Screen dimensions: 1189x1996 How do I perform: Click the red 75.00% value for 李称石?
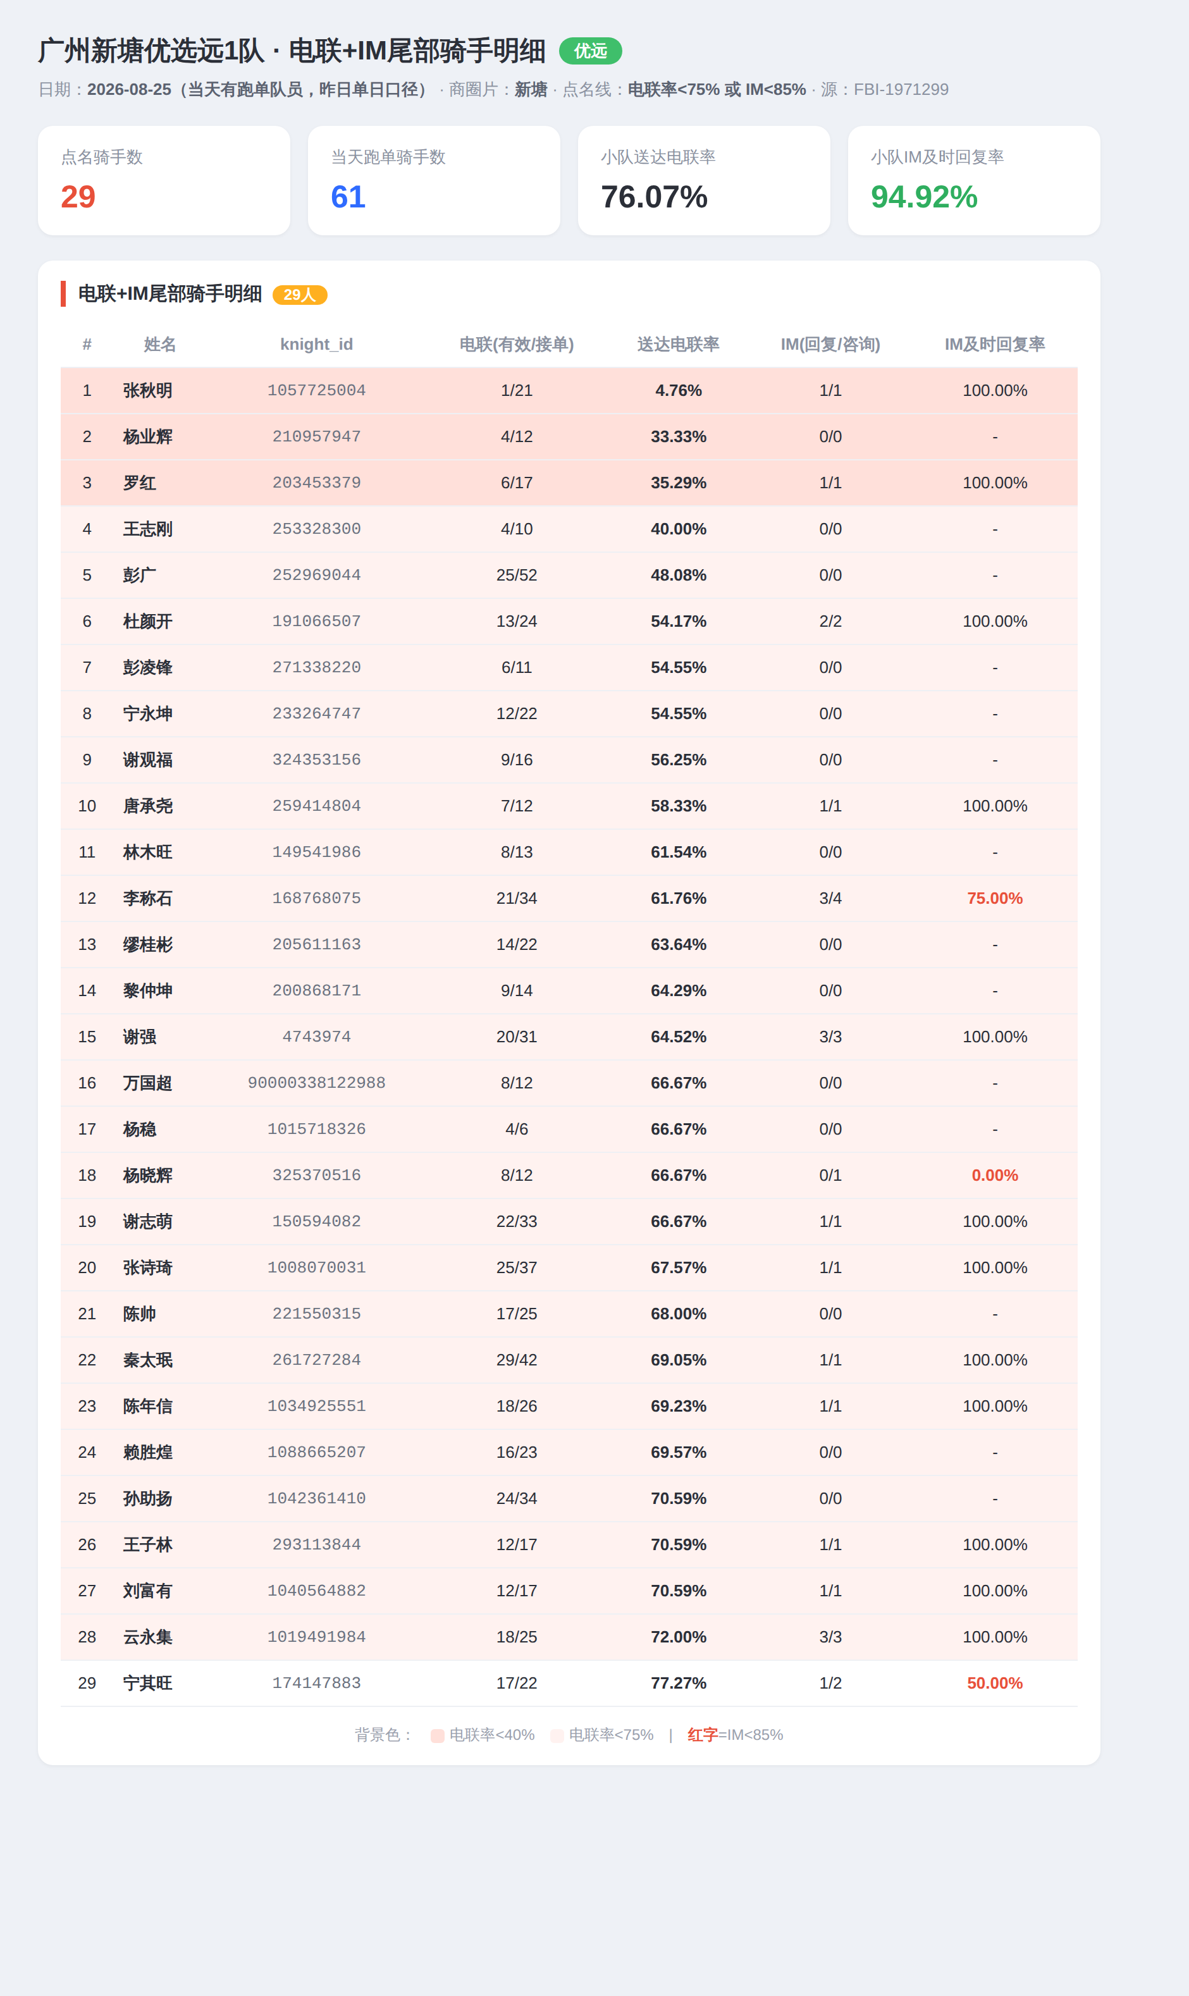[x=995, y=899]
